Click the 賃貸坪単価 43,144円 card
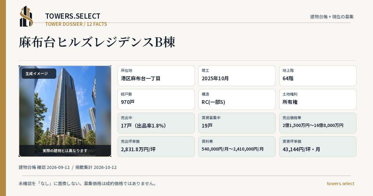Viewport: 373px width, 196px height. click(318, 147)
